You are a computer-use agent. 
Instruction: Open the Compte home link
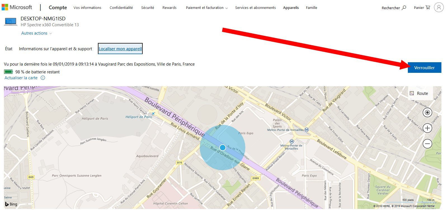pos(58,8)
